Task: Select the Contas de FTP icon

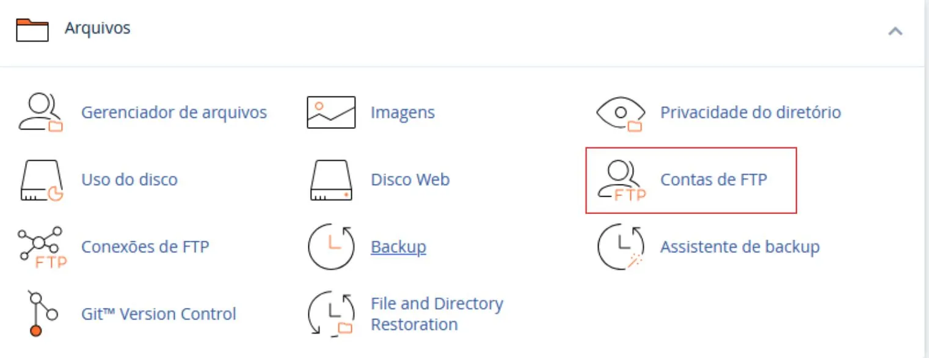Action: (x=619, y=180)
